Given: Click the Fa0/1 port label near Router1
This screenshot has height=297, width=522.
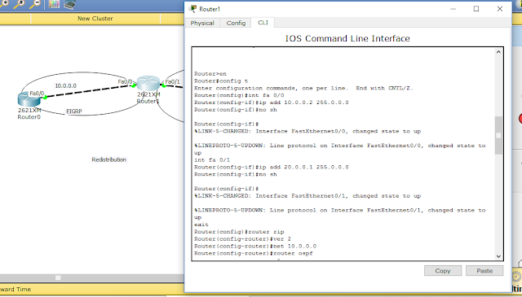Looking at the screenshot, I should [172, 81].
